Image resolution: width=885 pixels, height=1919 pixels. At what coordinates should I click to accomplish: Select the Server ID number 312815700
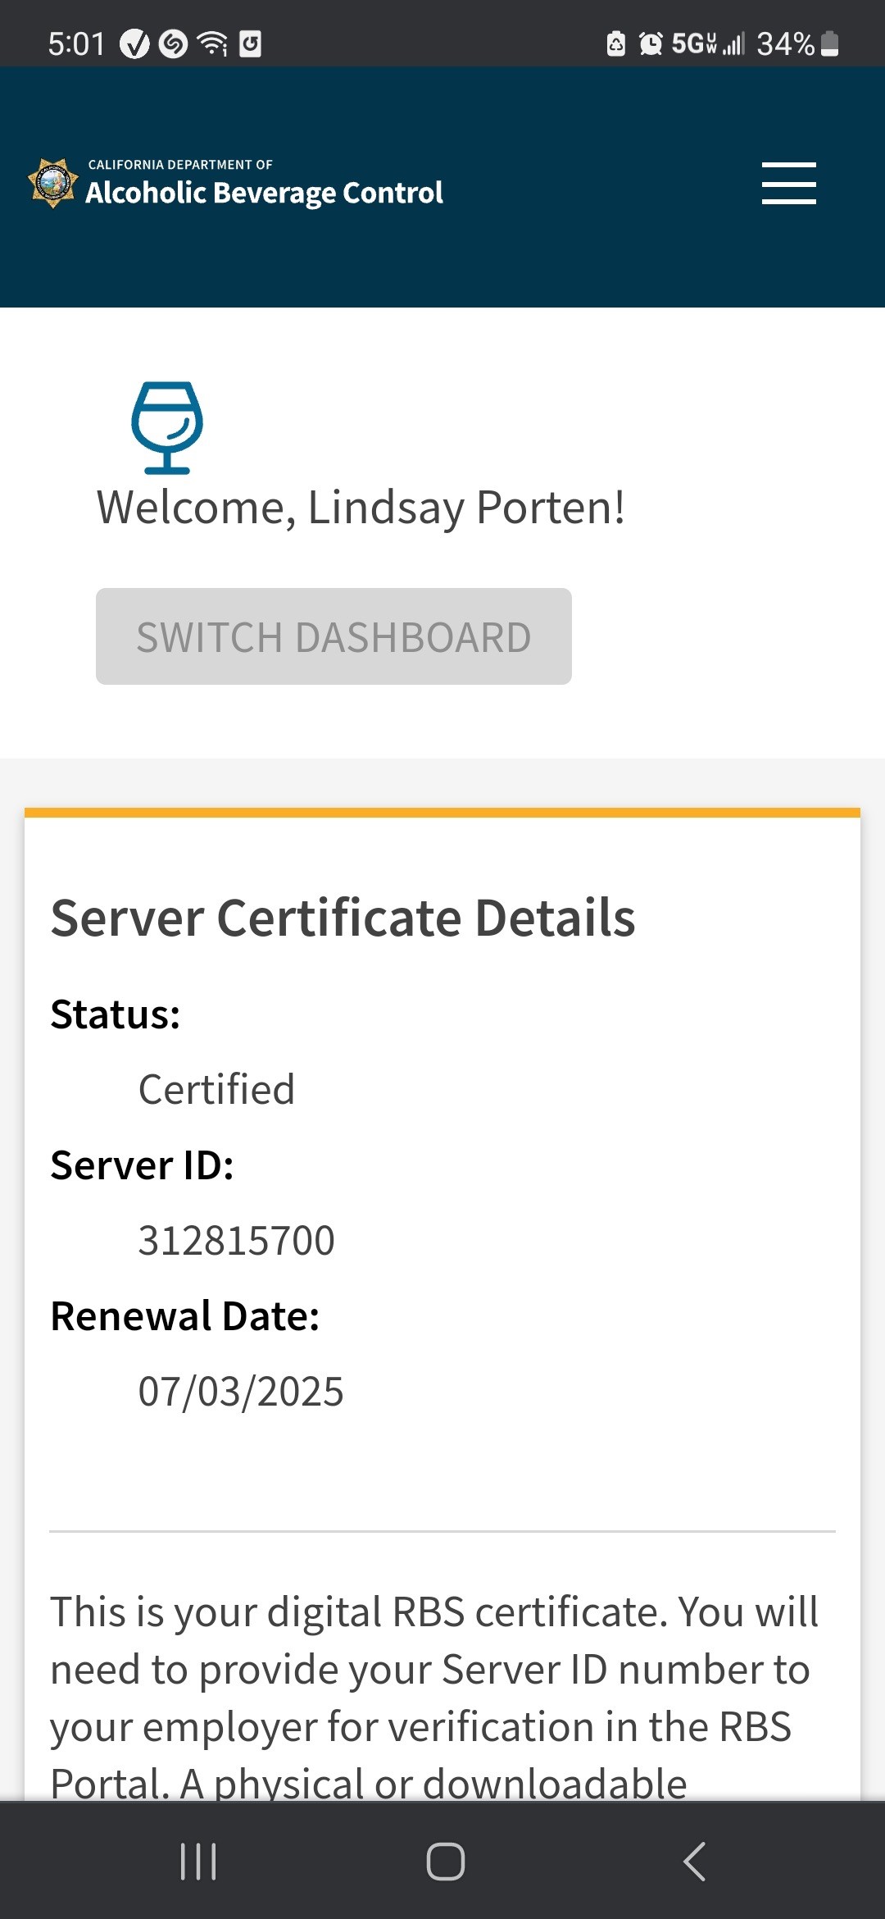pos(236,1240)
